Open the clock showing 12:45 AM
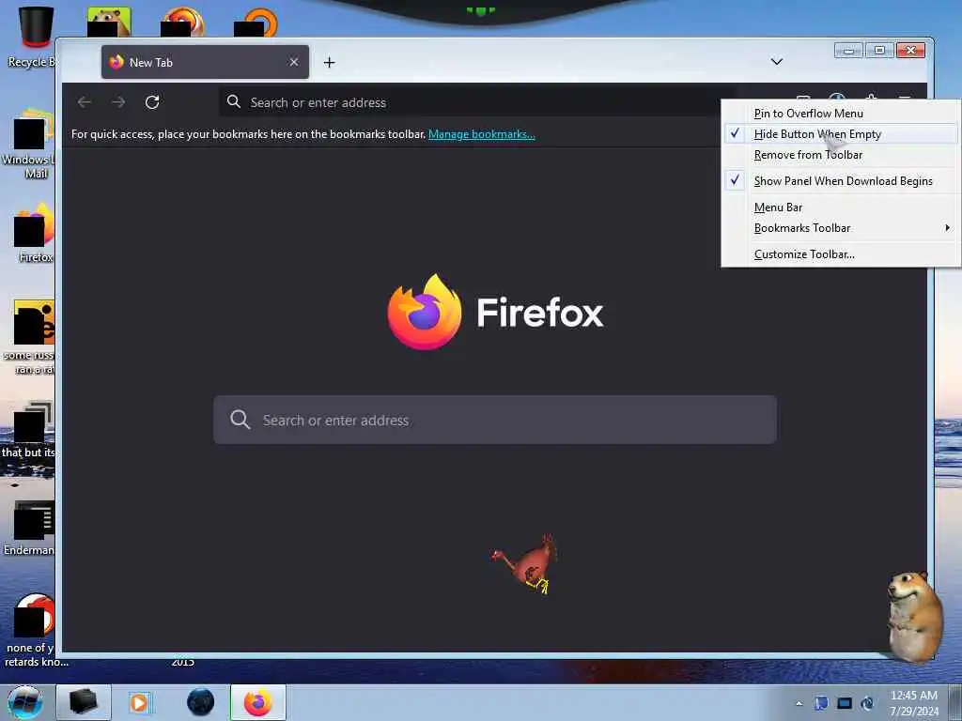This screenshot has width=962, height=721. click(914, 703)
